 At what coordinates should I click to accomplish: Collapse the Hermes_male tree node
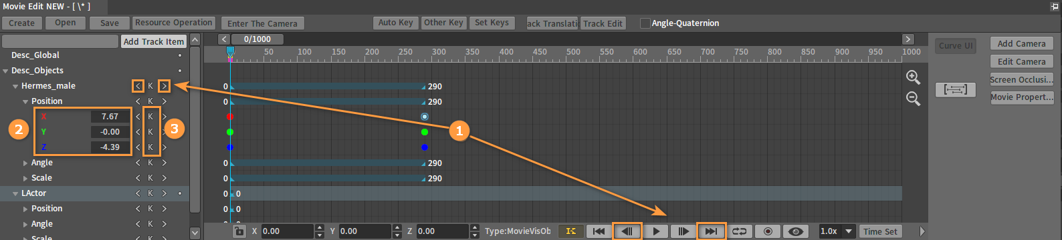pos(15,86)
